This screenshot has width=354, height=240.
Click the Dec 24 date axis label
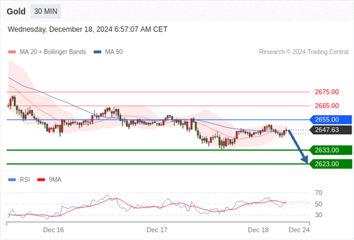(299, 230)
